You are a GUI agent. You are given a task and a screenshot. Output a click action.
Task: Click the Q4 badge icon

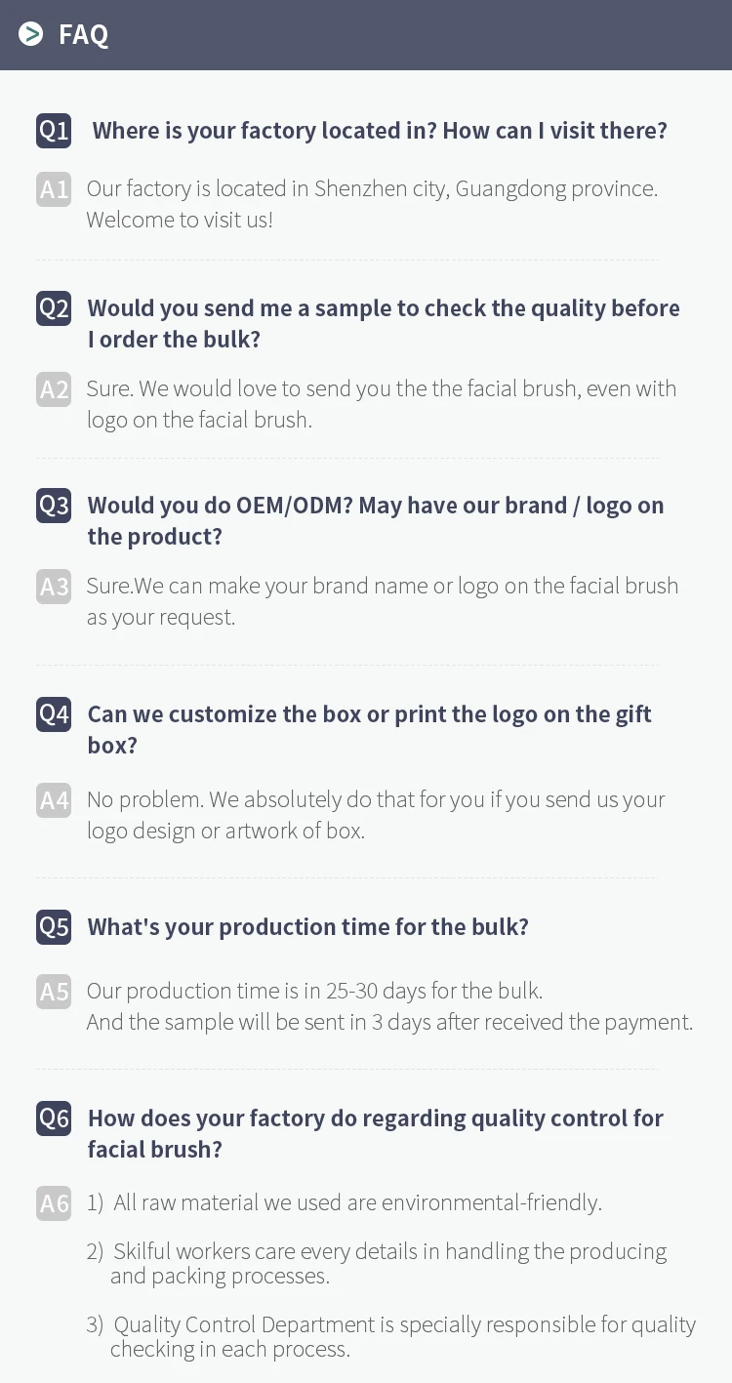[54, 714]
